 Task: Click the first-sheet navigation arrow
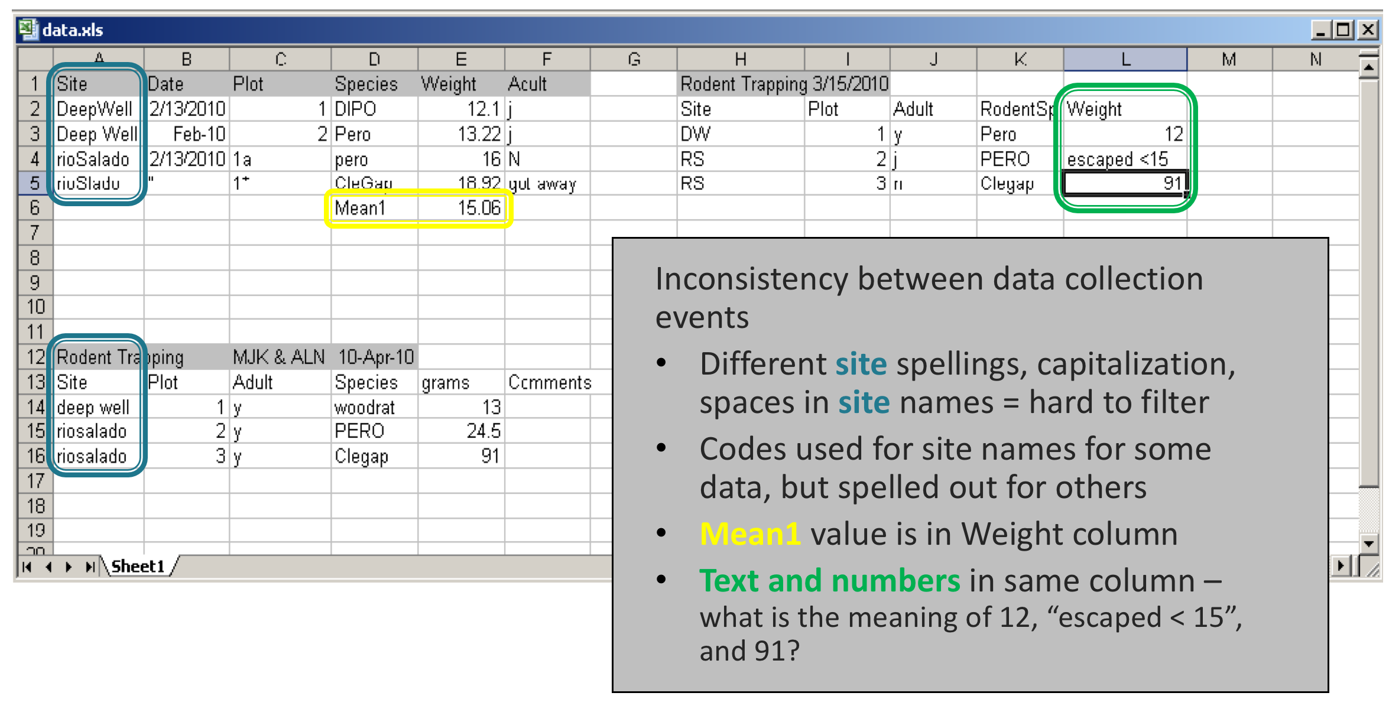26,566
